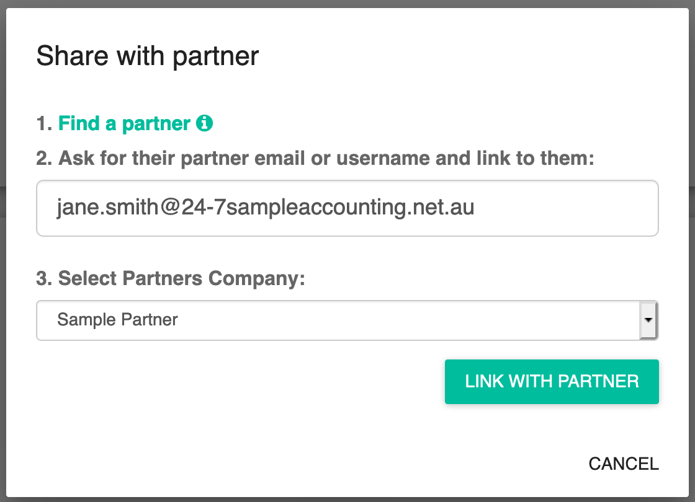
Task: Click the Ask for their partner email label
Action: tap(315, 158)
